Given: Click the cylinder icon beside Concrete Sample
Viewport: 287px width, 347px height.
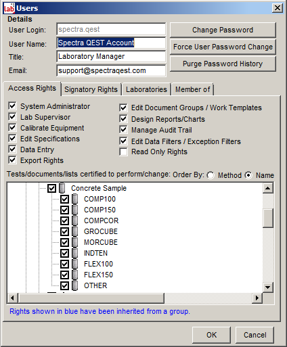Looking at the screenshot, I should pos(62,188).
